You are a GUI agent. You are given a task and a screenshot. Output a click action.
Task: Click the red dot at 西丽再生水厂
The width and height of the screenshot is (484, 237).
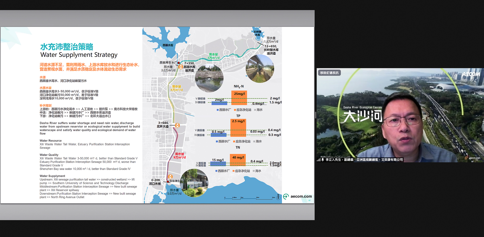pos(178,63)
